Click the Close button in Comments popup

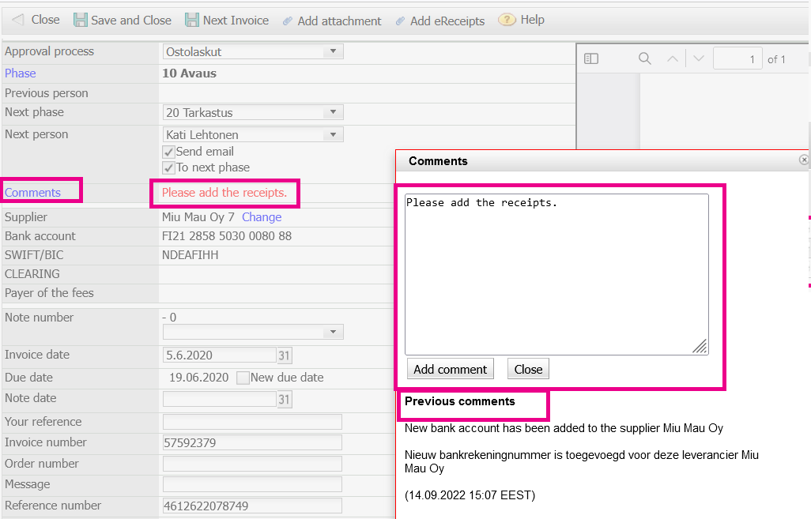point(528,369)
